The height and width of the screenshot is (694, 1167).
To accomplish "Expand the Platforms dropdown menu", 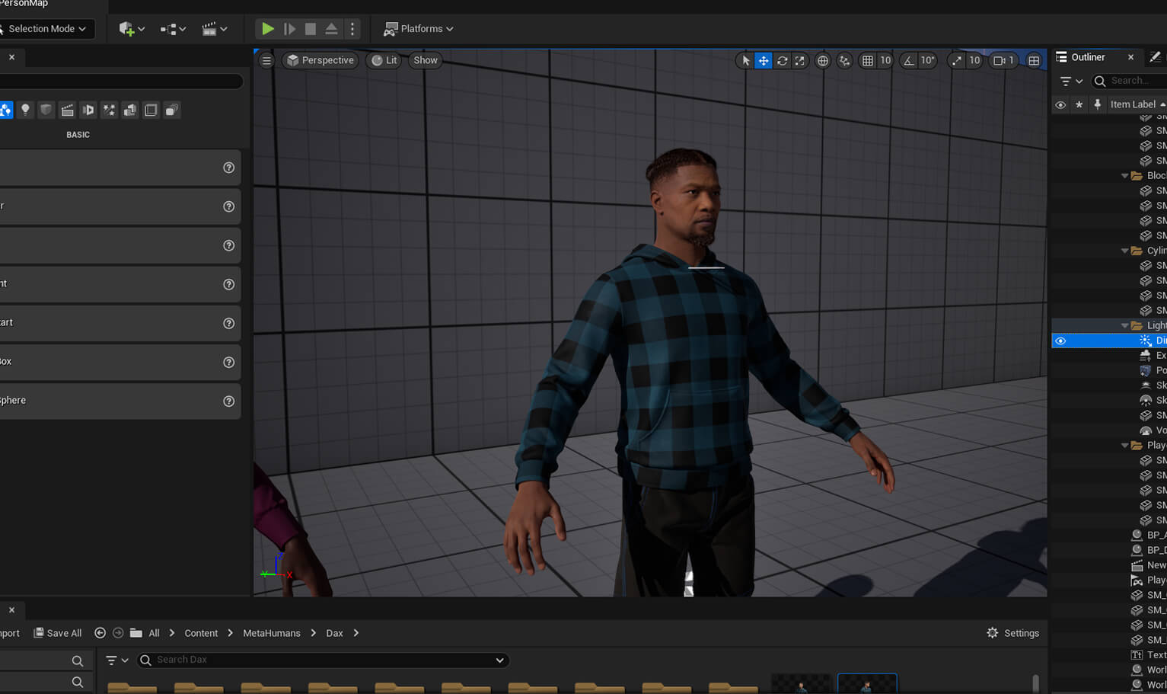I will [419, 29].
